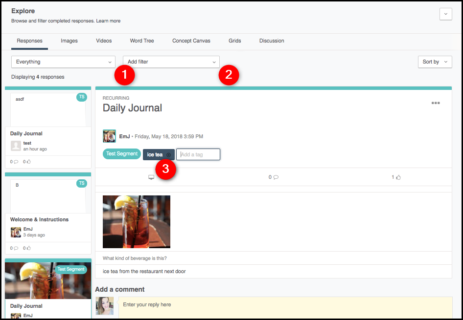Click the large Daily Journal heading

(132, 108)
